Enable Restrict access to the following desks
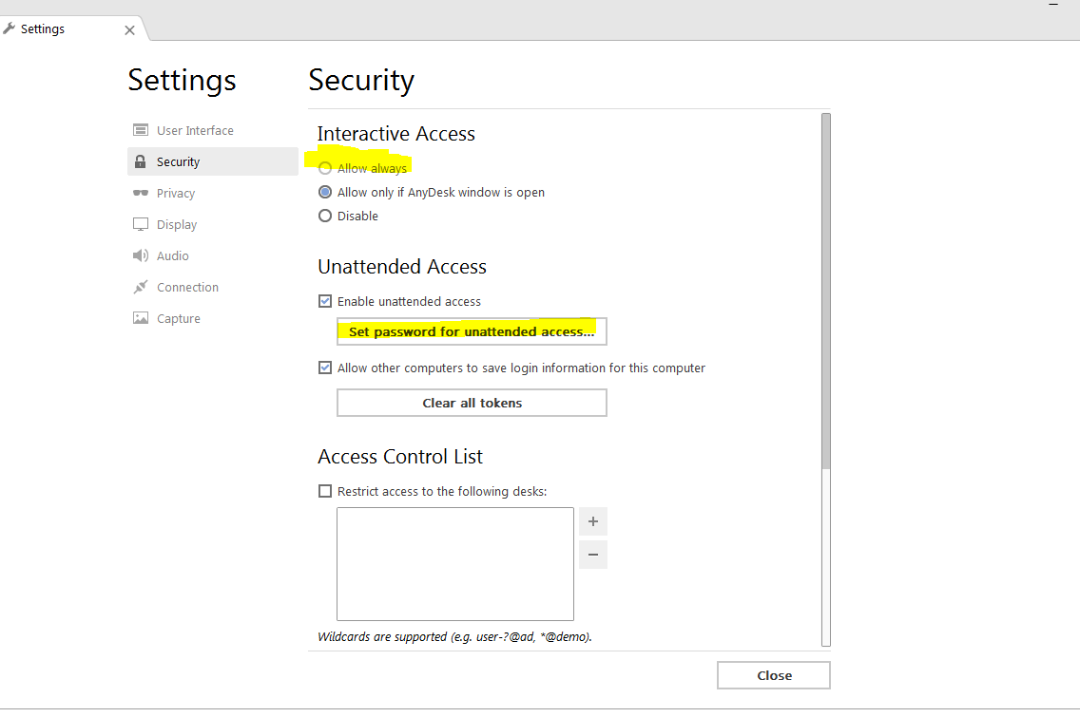1080x717 pixels. pyautogui.click(x=325, y=491)
